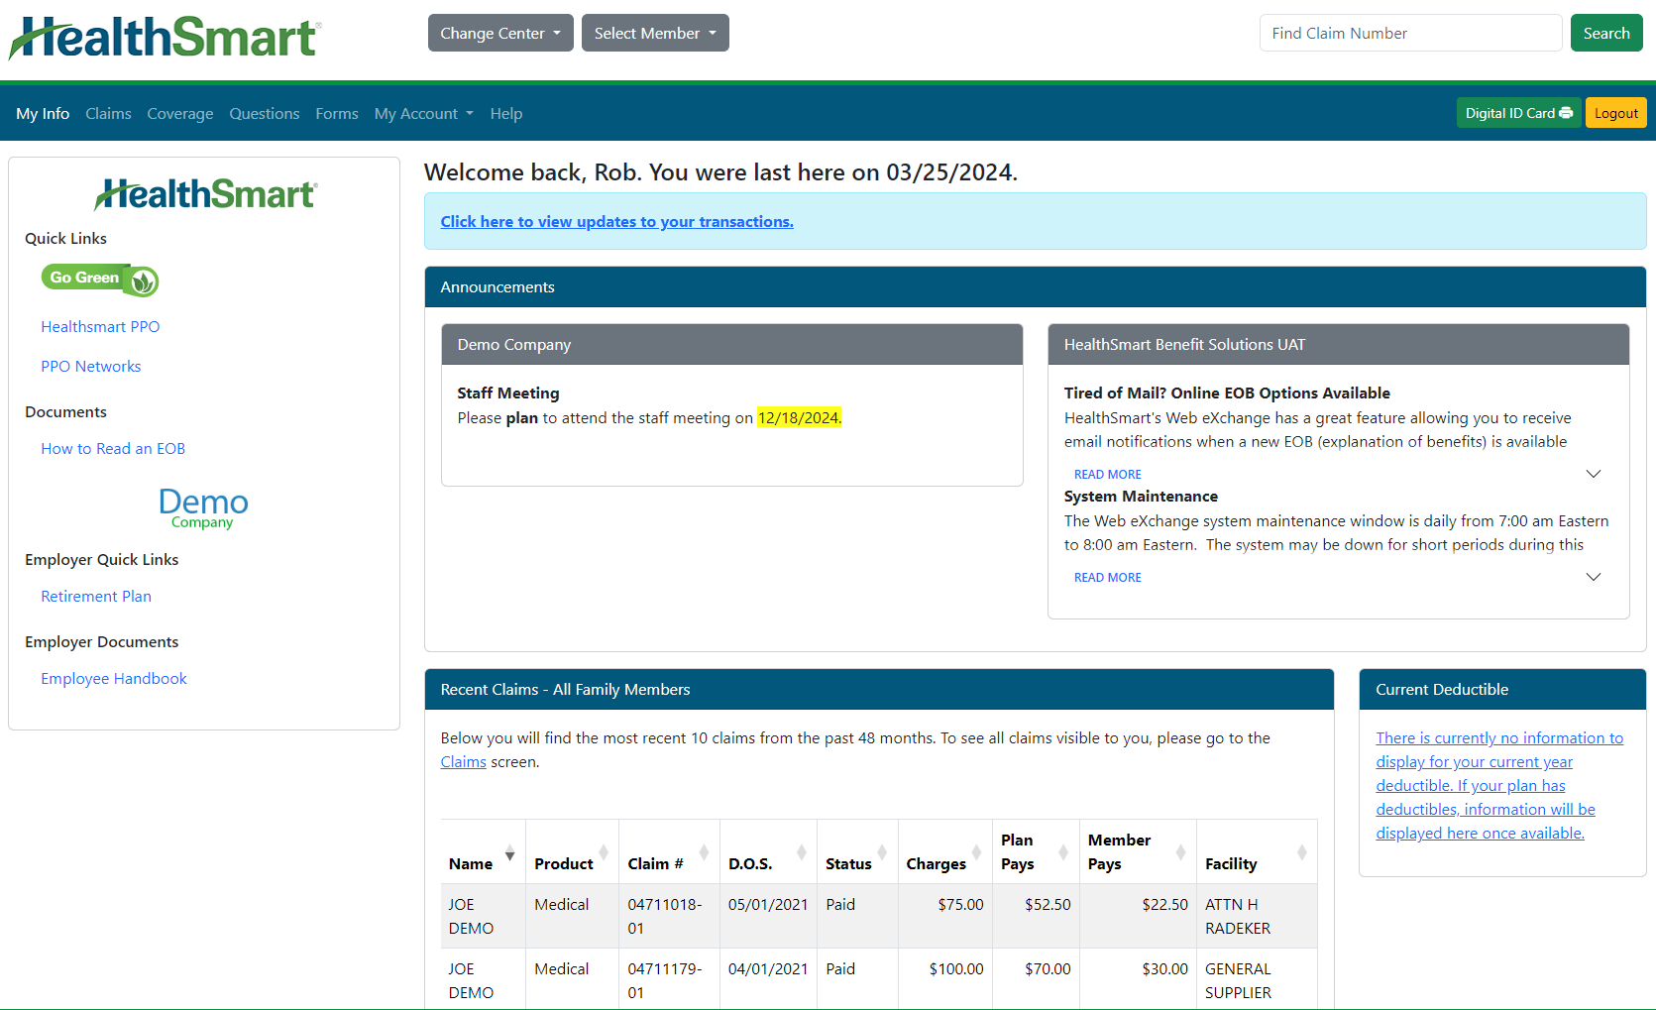Click the Demo Company logo in sidebar
The height and width of the screenshot is (1010, 1656).
[203, 507]
